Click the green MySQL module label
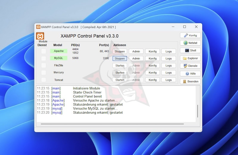This screenshot has height=155, width=238. pyautogui.click(x=59, y=58)
